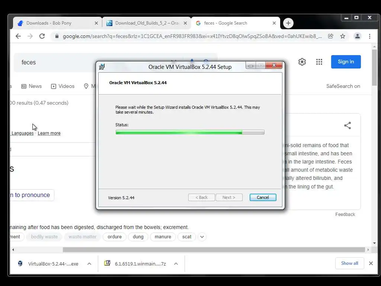The width and height of the screenshot is (381, 286).
Task: Sign in to Google
Action: [346, 62]
